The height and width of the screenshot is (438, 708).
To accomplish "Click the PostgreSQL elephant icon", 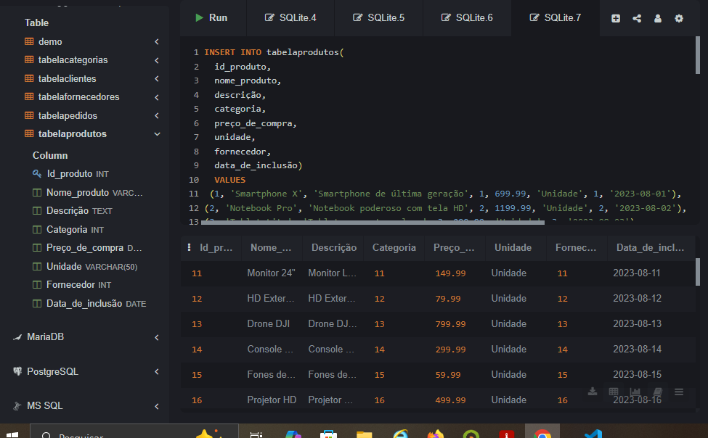I will coord(17,371).
